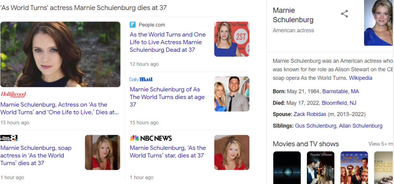
Task: Open the Hollywood Reporter article headline
Action: (60, 108)
